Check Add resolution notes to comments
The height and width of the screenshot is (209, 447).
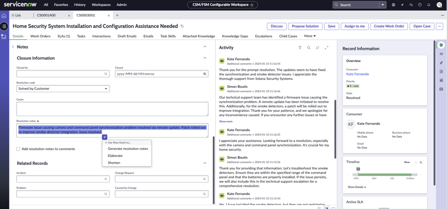click(x=18, y=149)
